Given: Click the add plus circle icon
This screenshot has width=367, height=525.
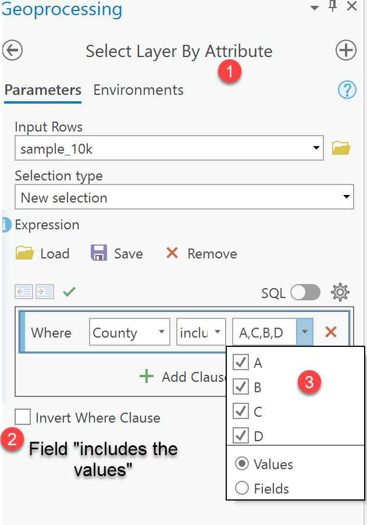Looking at the screenshot, I should [x=346, y=51].
